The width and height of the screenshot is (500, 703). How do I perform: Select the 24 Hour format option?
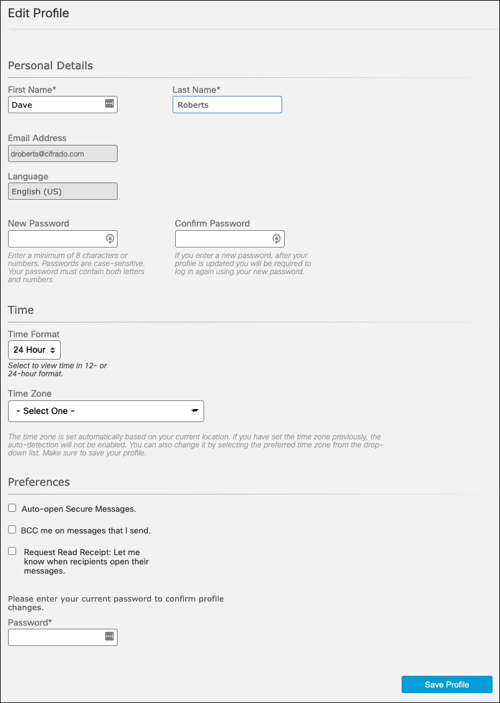coord(29,350)
